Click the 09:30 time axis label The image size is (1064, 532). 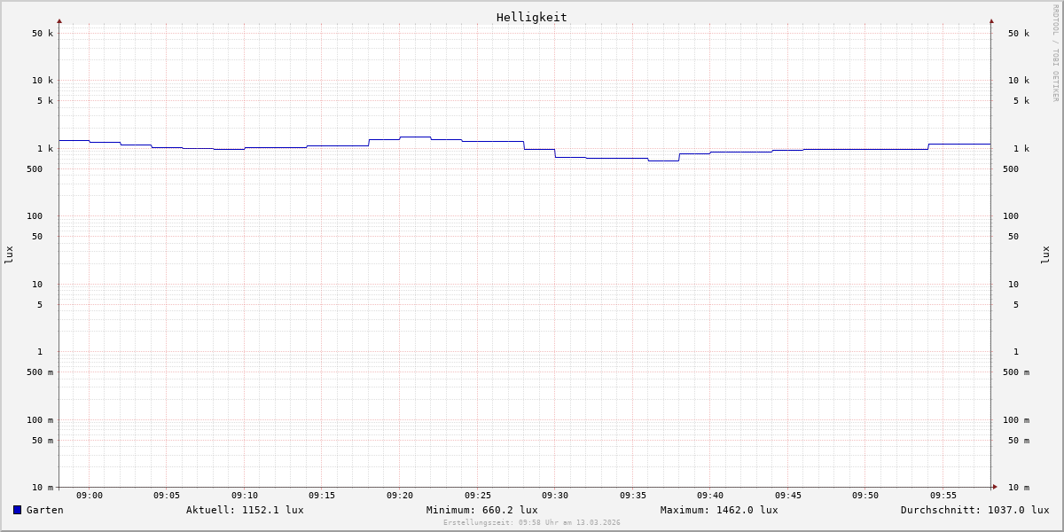click(x=555, y=496)
